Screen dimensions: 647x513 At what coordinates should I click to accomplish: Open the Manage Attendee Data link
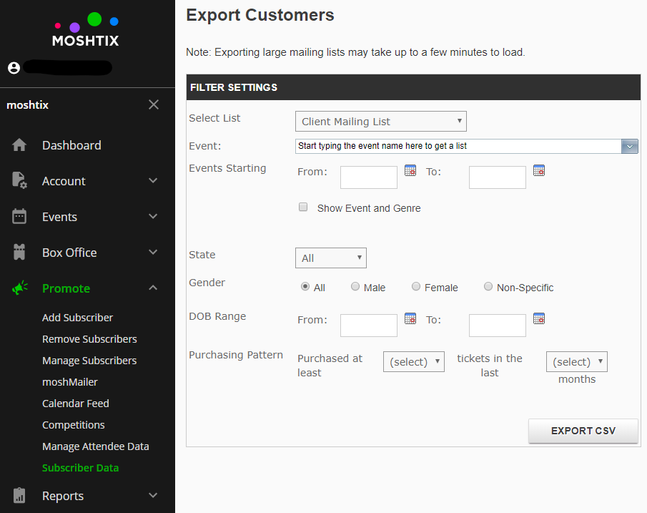click(95, 446)
